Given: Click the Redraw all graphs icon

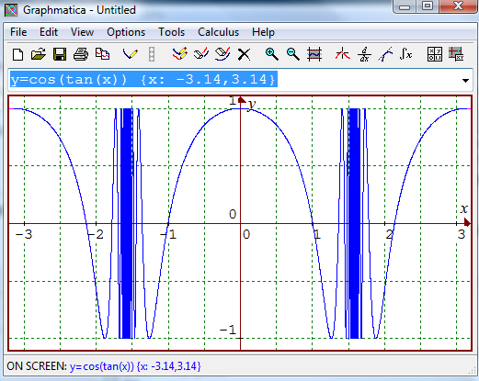Looking at the screenshot, I should (179, 55).
